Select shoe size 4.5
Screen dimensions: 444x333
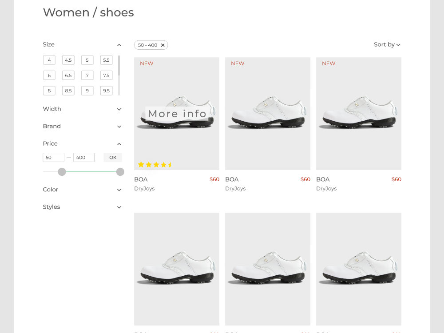[68, 60]
